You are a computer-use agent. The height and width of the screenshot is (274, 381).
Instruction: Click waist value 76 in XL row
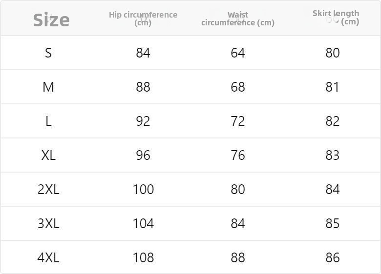click(x=238, y=155)
